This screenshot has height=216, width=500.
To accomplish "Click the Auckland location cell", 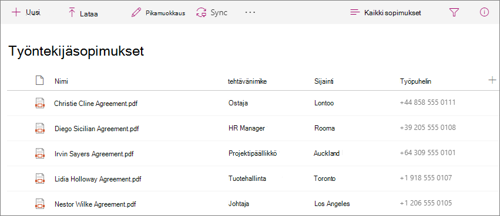I will (327, 153).
